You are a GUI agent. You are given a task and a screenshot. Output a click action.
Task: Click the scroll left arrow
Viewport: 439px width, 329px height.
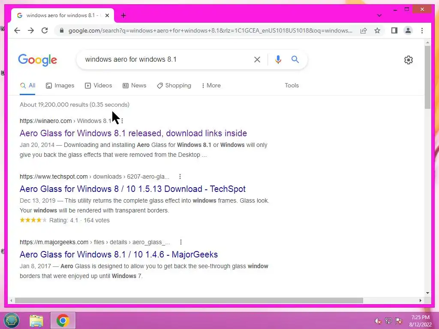tap(11, 300)
